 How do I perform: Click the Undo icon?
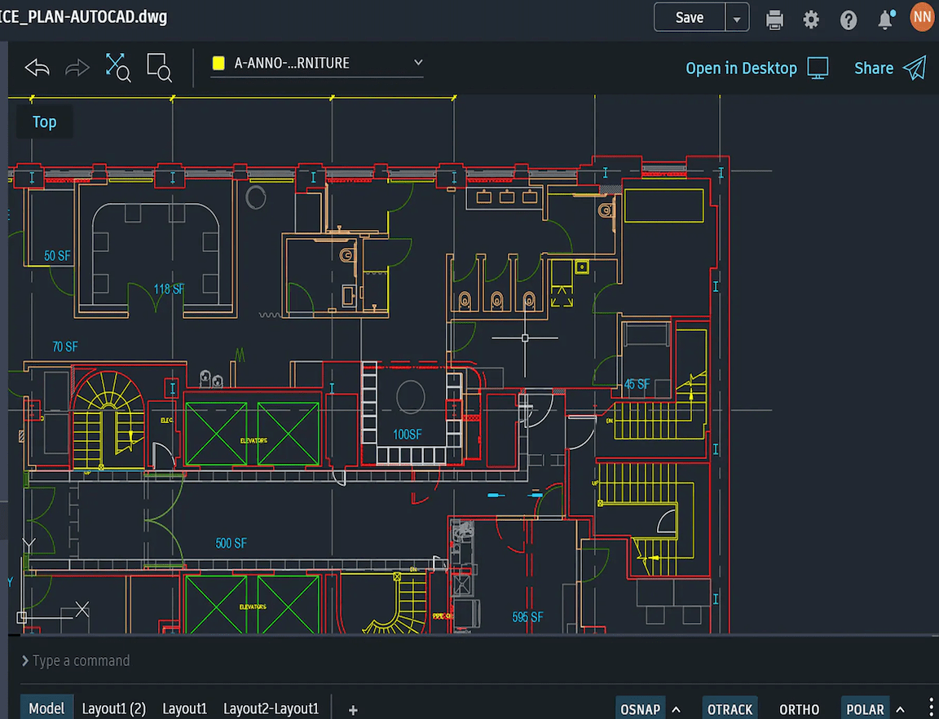click(x=36, y=68)
